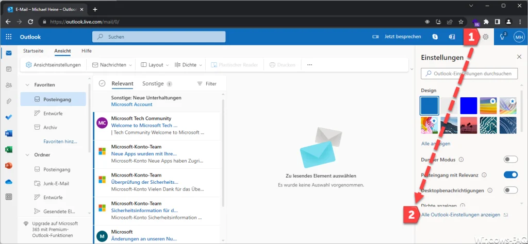Select the Relevant inbox tab
528x244 pixels.
(122, 84)
